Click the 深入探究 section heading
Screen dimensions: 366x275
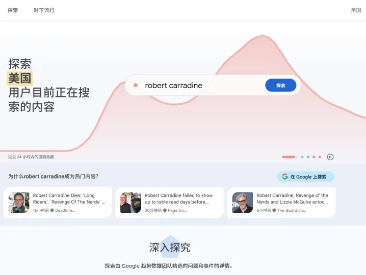(x=170, y=247)
